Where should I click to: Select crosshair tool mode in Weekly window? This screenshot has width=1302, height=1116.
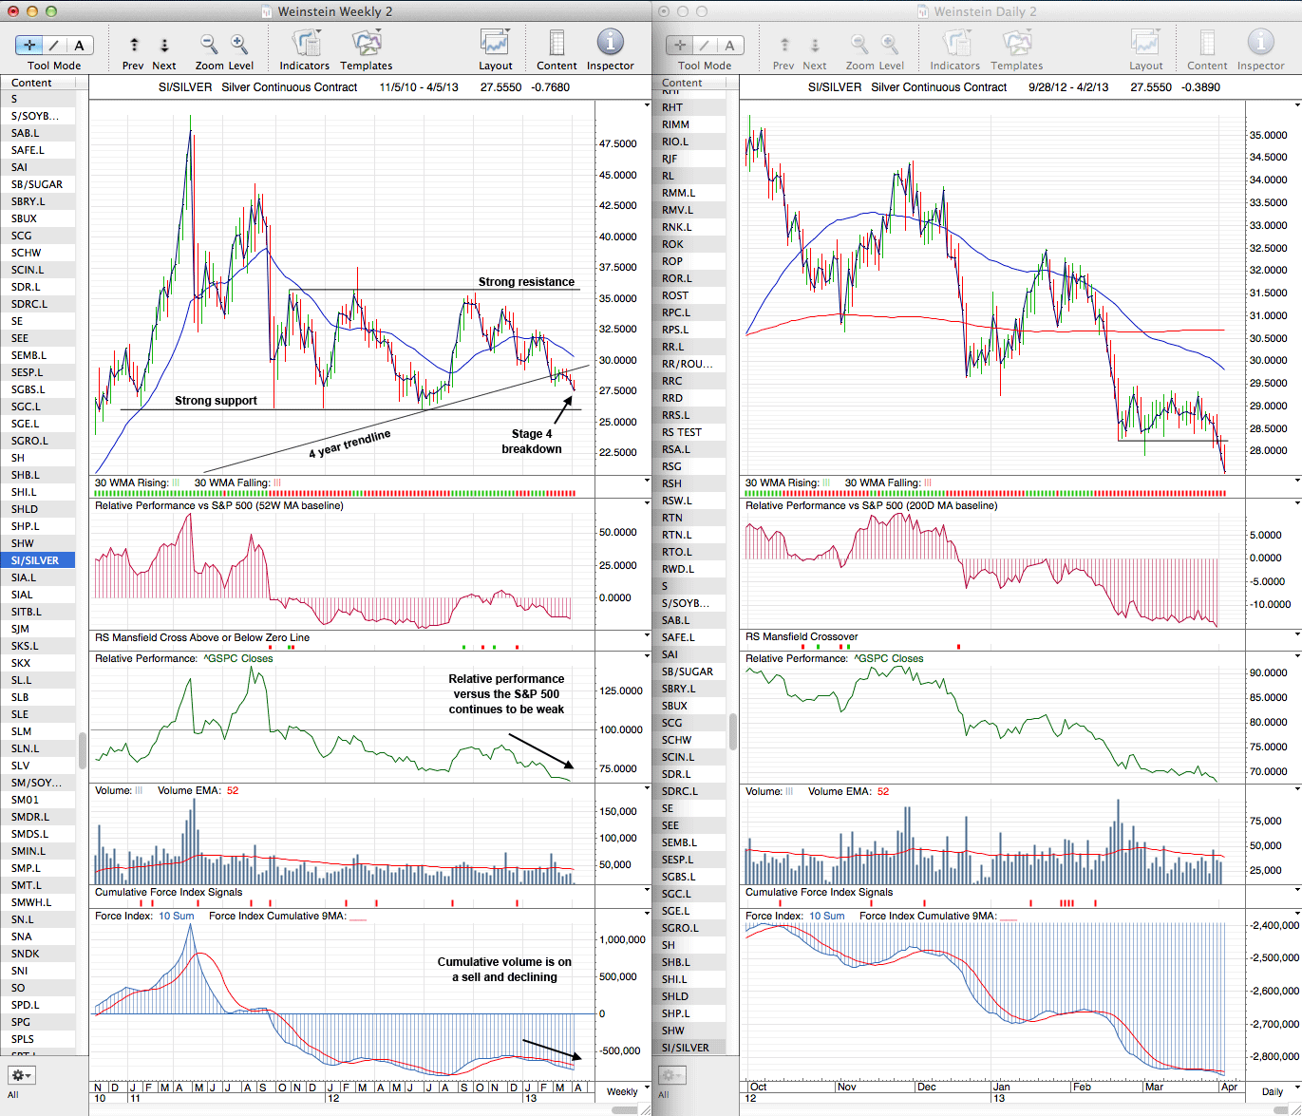(30, 45)
